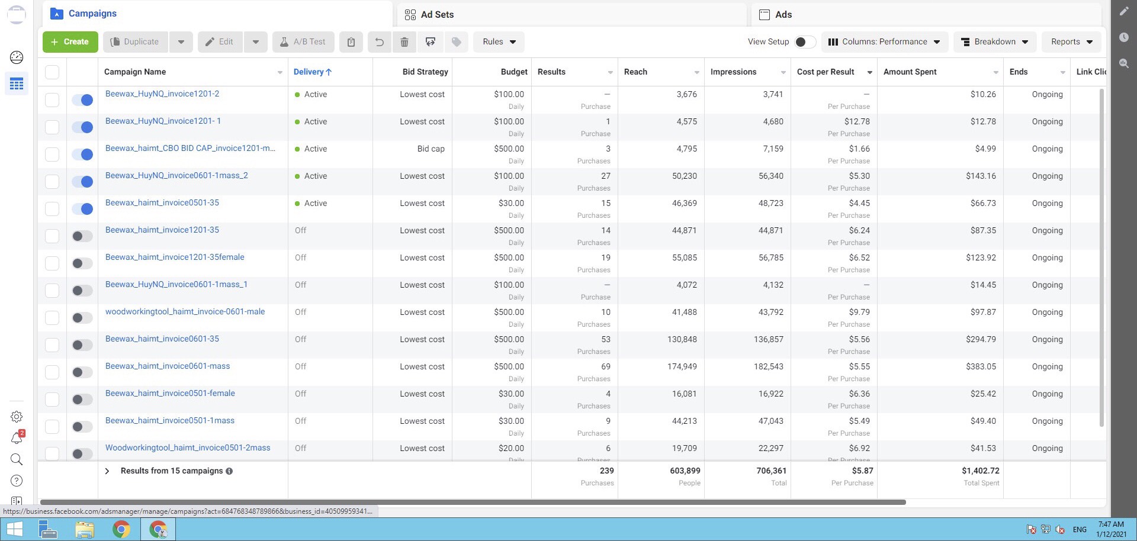
Task: Toggle the View Setup switch
Action: [x=805, y=42]
